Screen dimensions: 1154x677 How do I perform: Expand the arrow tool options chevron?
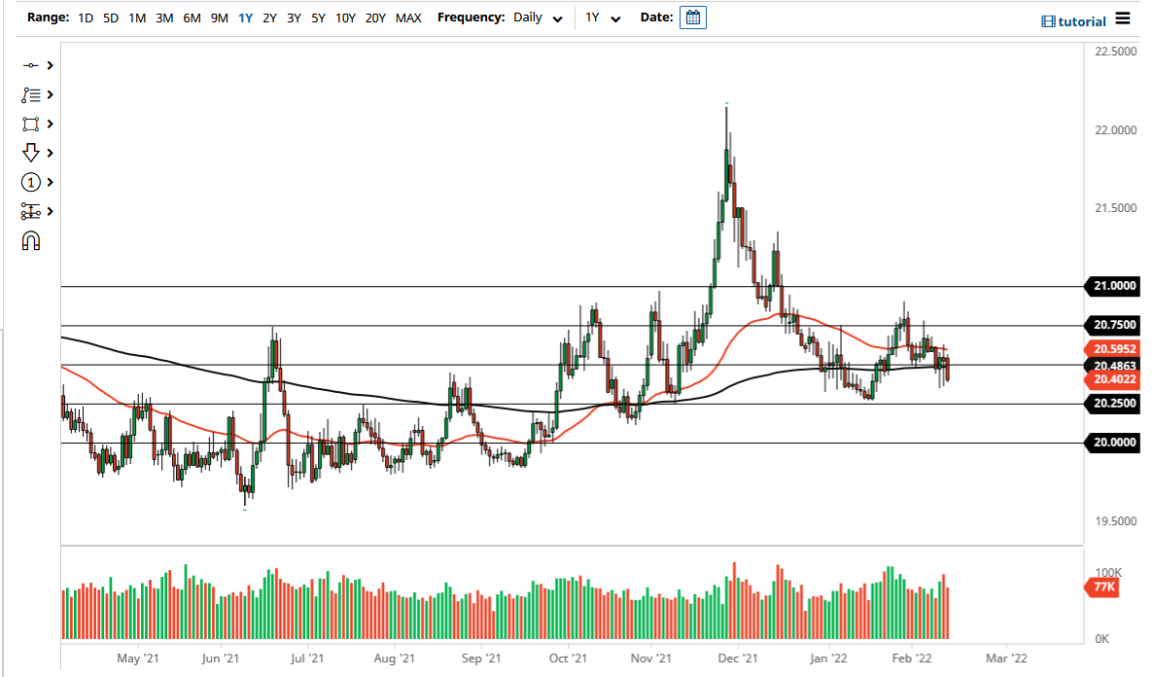pos(49,153)
